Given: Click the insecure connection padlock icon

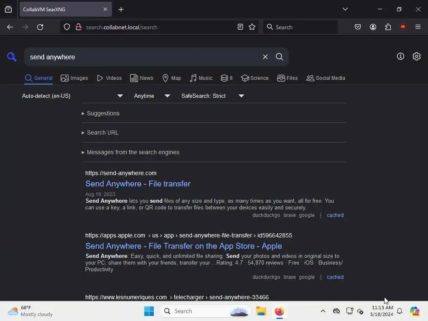Looking at the screenshot, I should click(78, 27).
